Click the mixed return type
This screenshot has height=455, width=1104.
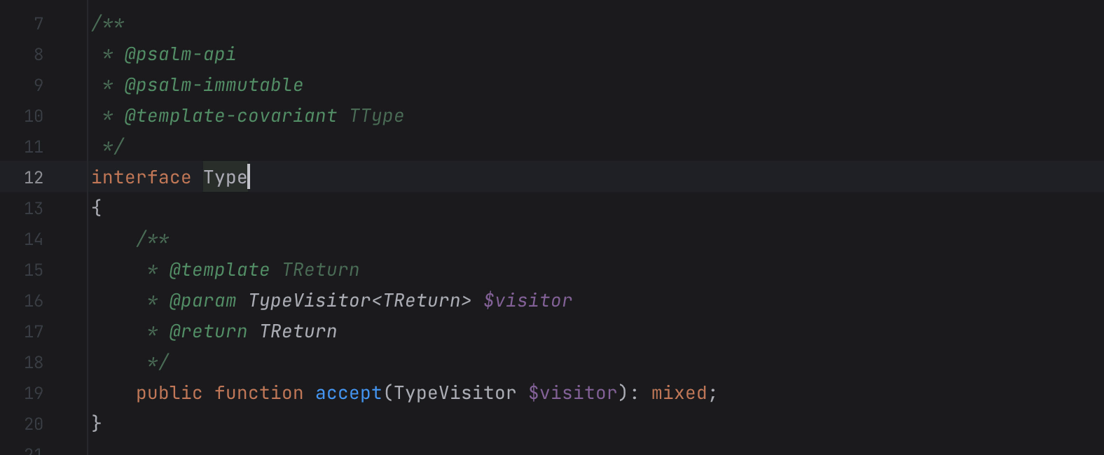(x=679, y=393)
